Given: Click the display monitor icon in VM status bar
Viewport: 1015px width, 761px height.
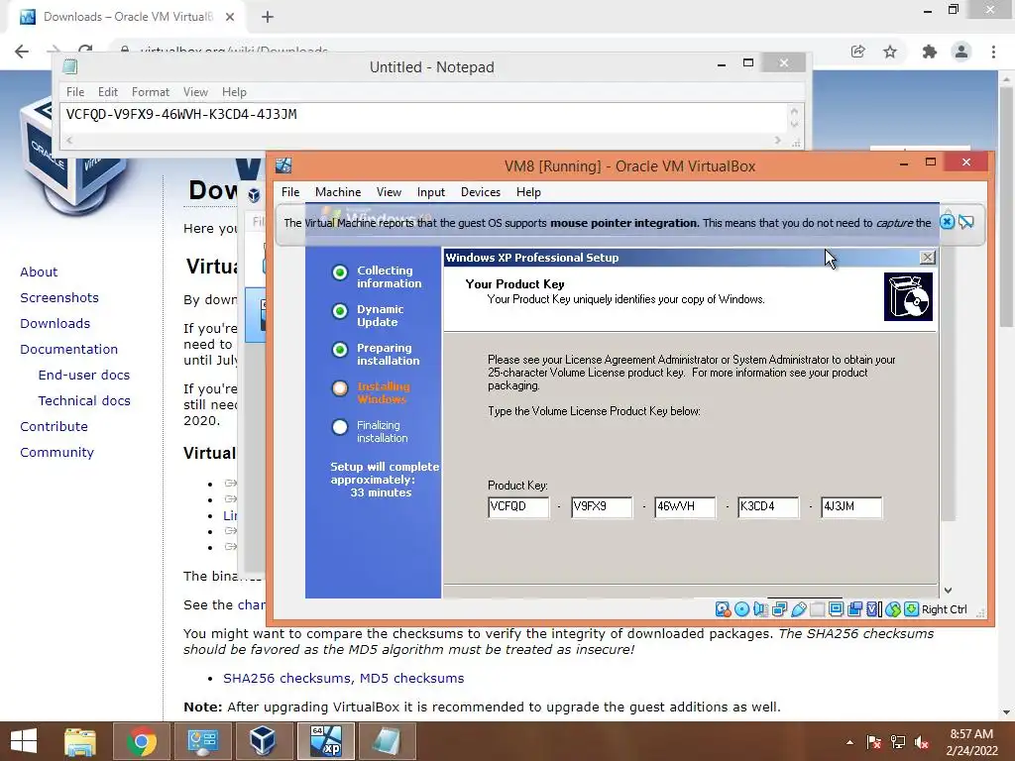Looking at the screenshot, I should point(837,609).
